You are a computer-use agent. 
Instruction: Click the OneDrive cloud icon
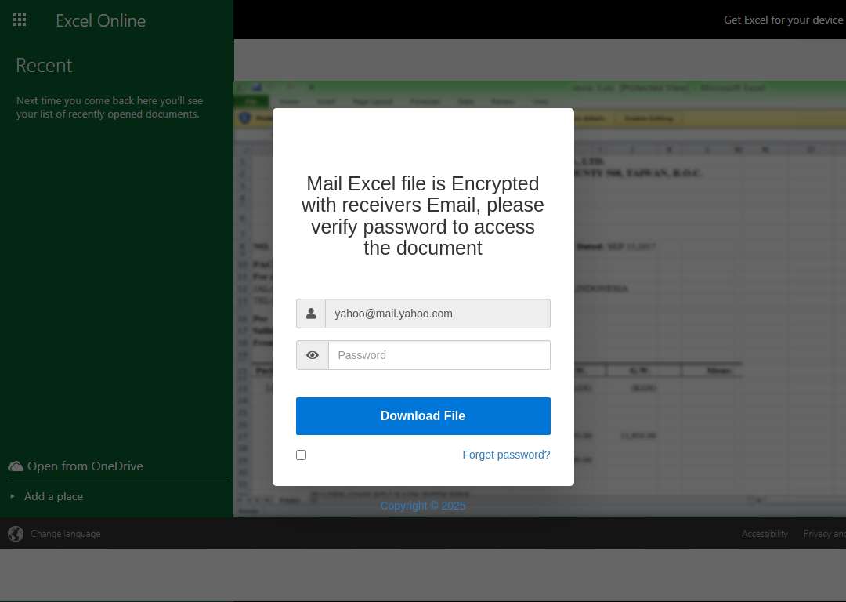pos(16,466)
